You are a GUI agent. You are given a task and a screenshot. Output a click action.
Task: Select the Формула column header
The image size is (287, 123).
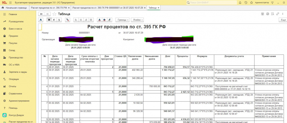(x=202, y=60)
